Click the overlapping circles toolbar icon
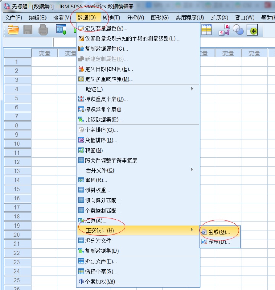This screenshot has height=290, width=275. [x=238, y=30]
